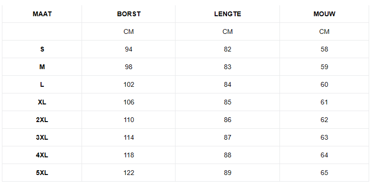Image resolution: width=372 pixels, height=185 pixels.
Task: Select the 5XL size label
Action: (x=42, y=173)
